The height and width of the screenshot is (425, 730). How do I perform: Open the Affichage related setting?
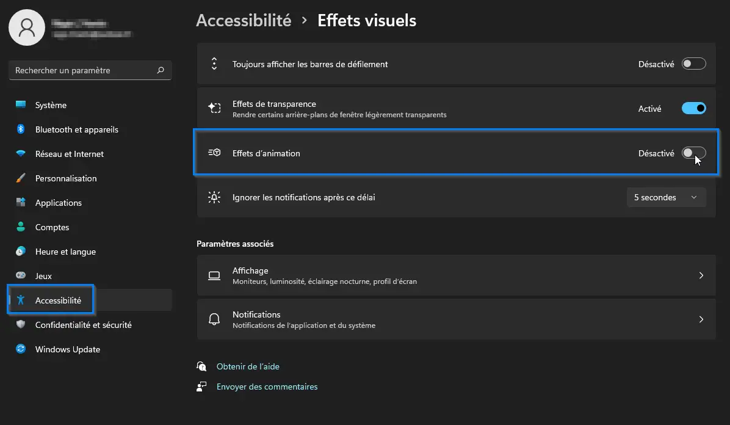pyautogui.click(x=457, y=275)
